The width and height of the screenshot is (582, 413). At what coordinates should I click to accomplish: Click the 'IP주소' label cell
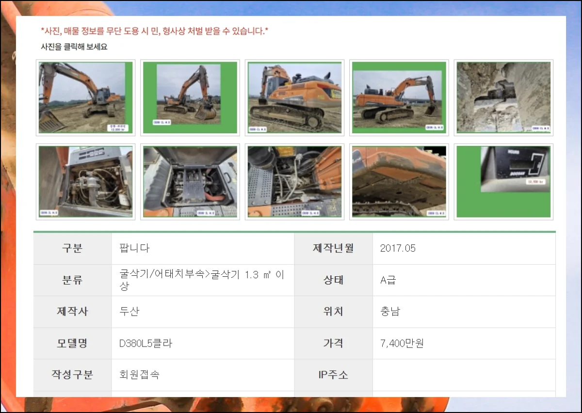333,375
